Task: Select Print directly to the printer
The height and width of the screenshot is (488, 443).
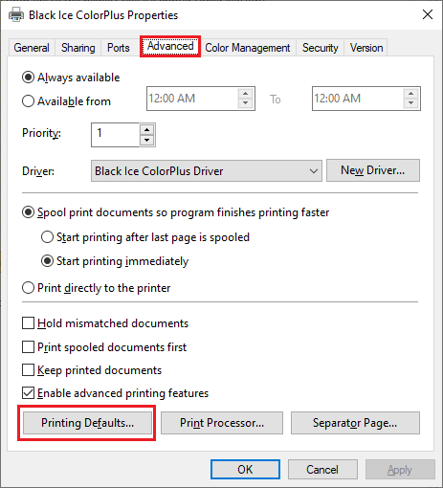Action: [x=28, y=288]
